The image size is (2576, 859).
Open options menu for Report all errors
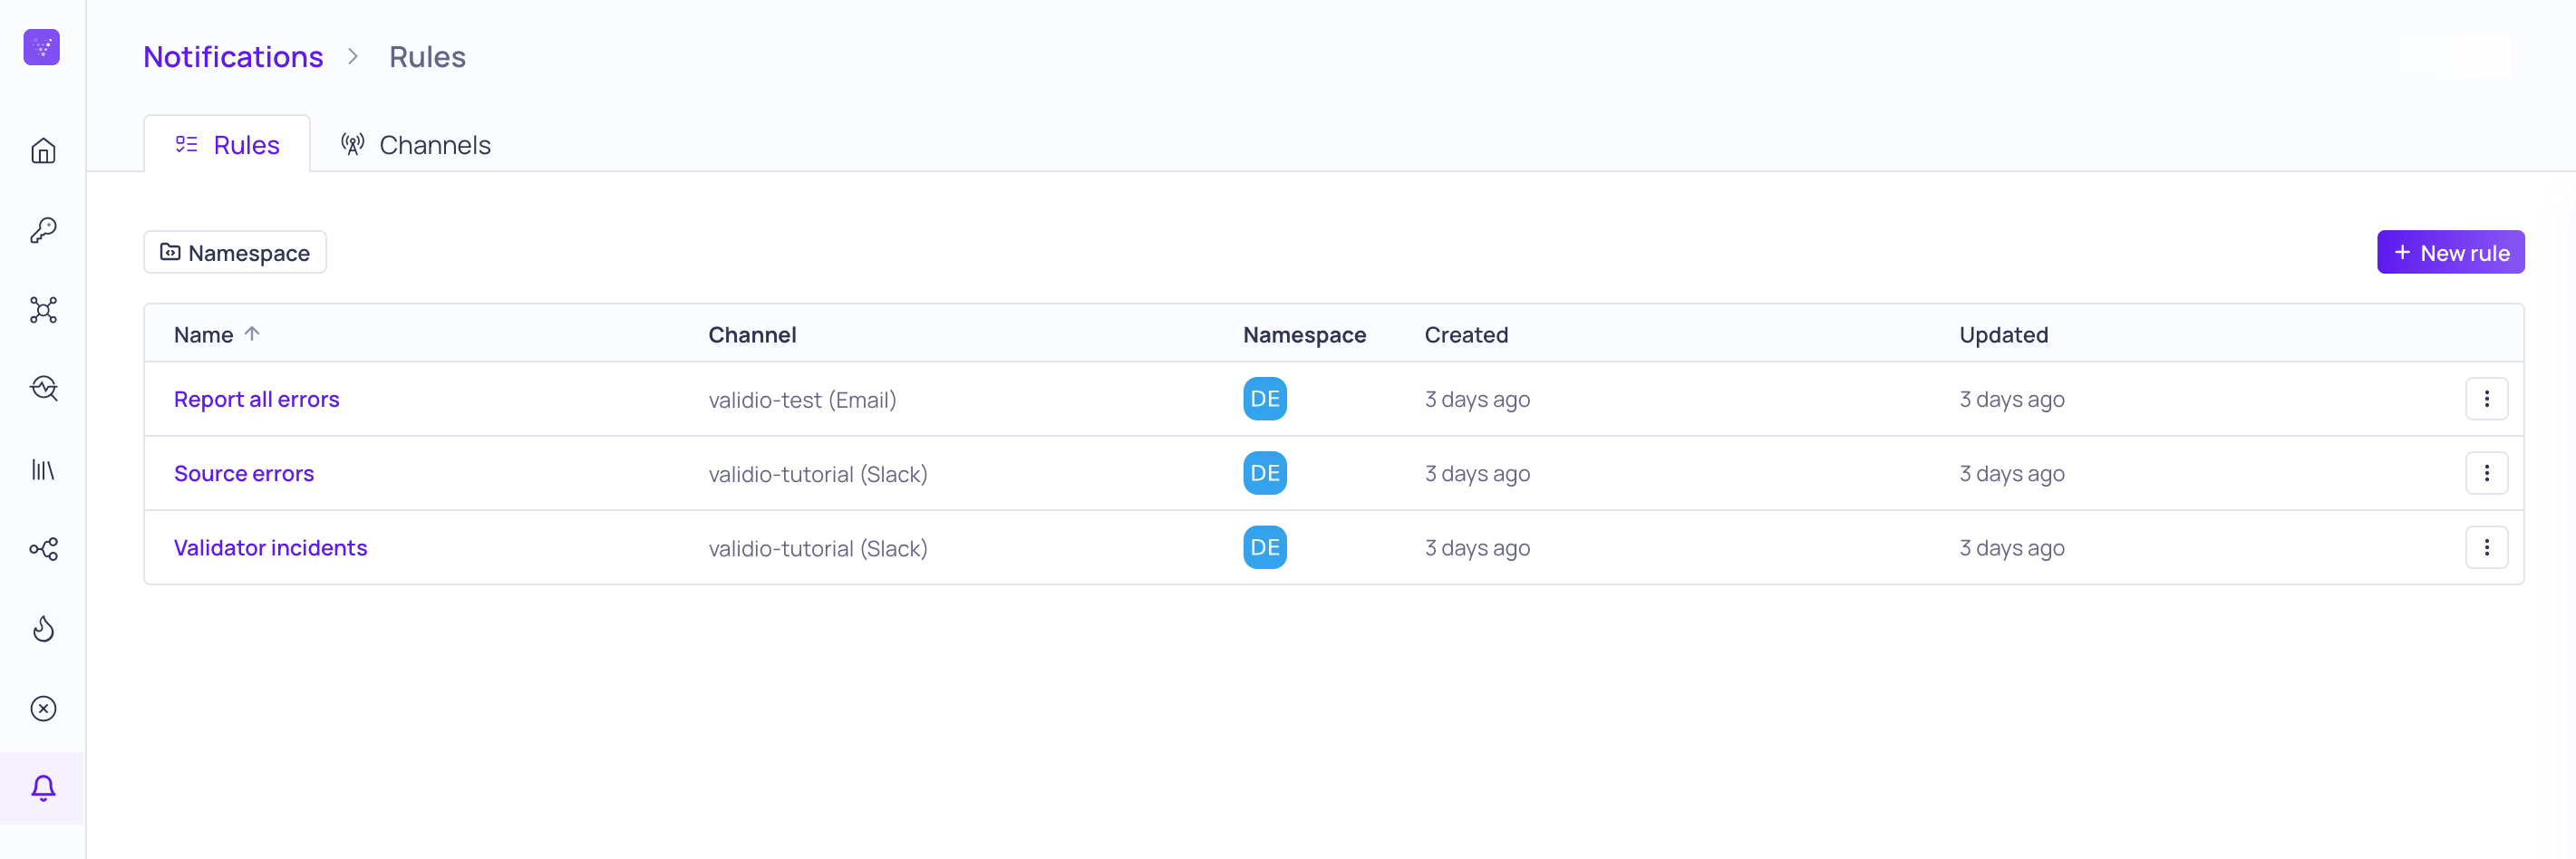(2486, 399)
